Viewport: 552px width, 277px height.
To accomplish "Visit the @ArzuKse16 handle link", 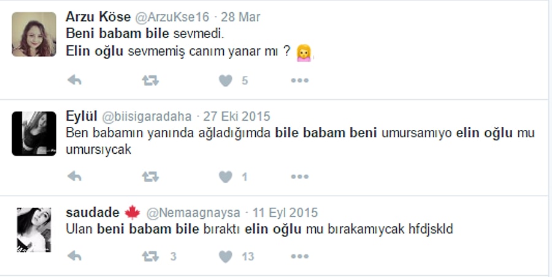I will pyautogui.click(x=172, y=17).
